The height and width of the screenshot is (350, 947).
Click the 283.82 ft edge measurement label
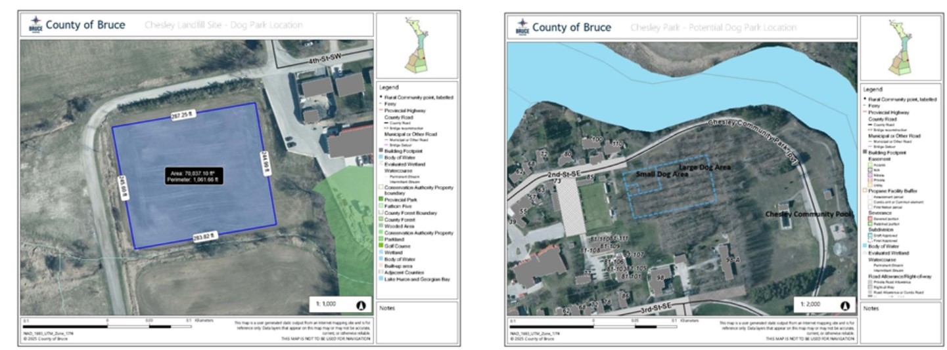[204, 237]
